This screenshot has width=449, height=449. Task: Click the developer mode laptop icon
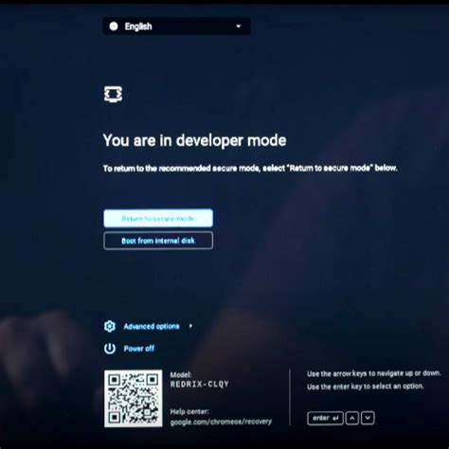point(113,94)
